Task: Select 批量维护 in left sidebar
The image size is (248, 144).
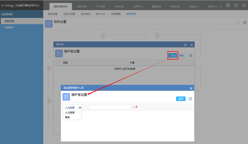Action: point(22,27)
